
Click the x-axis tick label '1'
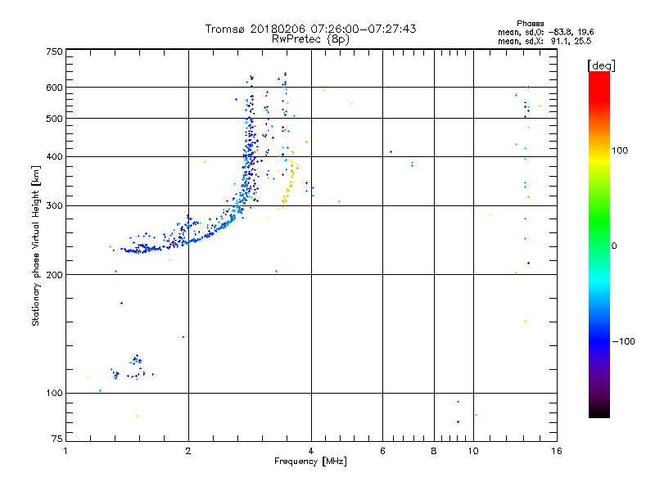coord(65,452)
